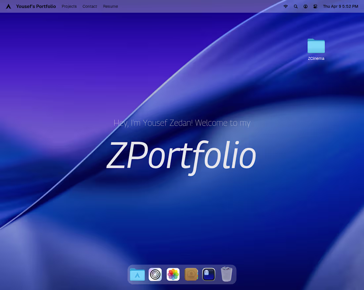Click the date and time display
Image resolution: width=364 pixels, height=290 pixels.
pyautogui.click(x=341, y=6)
